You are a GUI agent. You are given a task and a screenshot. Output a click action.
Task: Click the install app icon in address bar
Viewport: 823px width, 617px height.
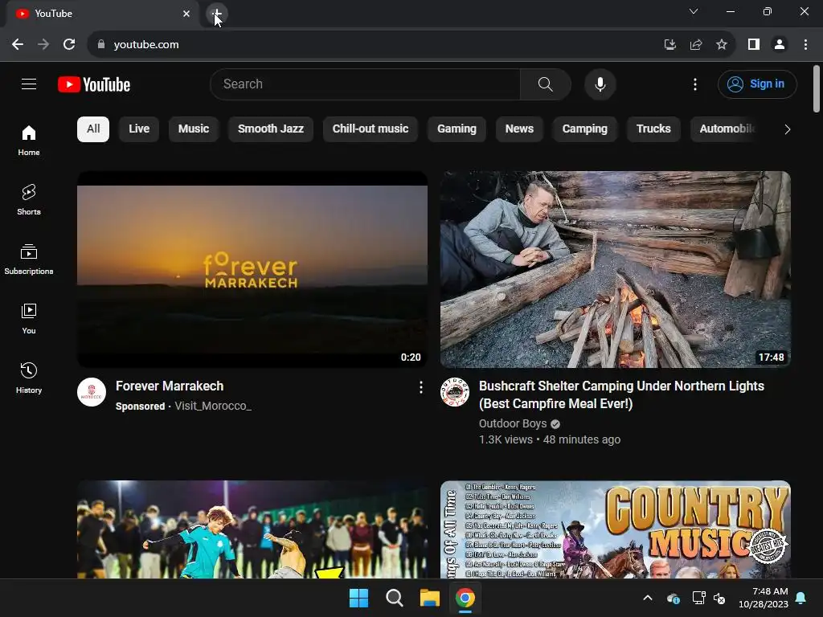pos(669,45)
